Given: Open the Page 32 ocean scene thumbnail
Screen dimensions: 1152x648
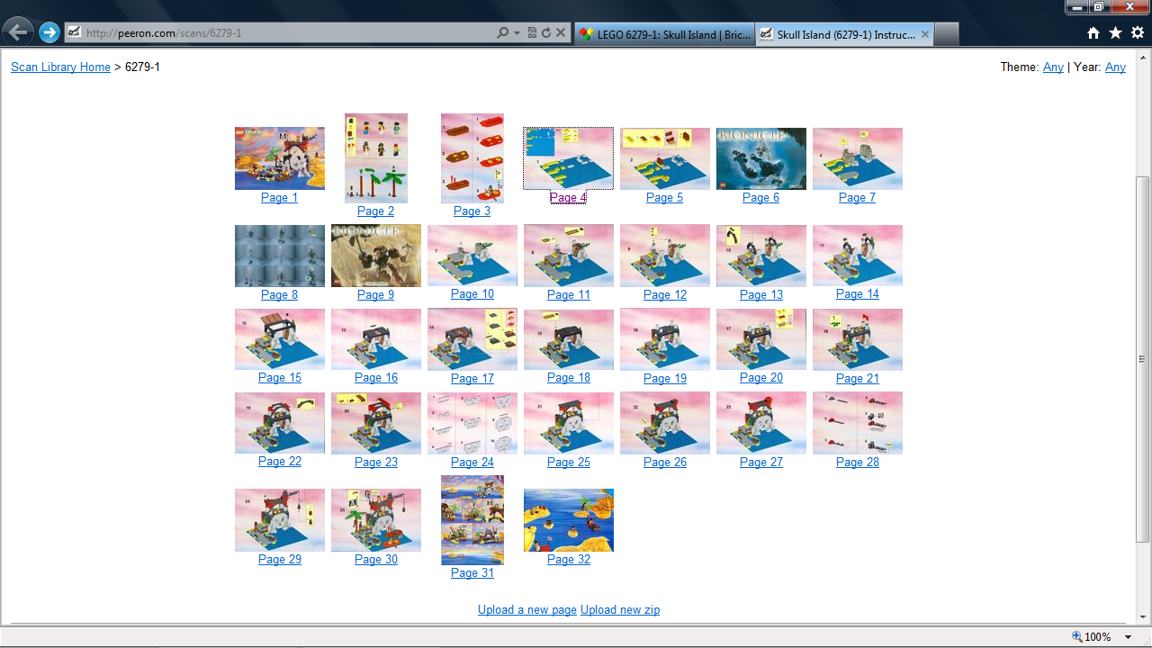Looking at the screenshot, I should point(569,520).
